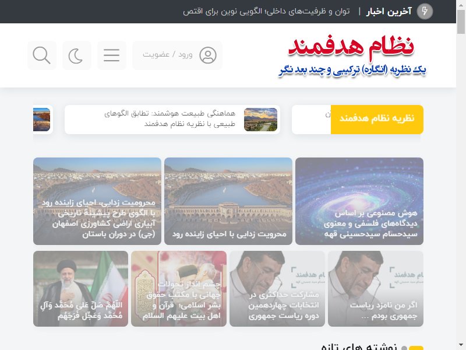This screenshot has width=466, height=350.
Task: Click the partially visible bridge thumbnail
Action: point(41,120)
